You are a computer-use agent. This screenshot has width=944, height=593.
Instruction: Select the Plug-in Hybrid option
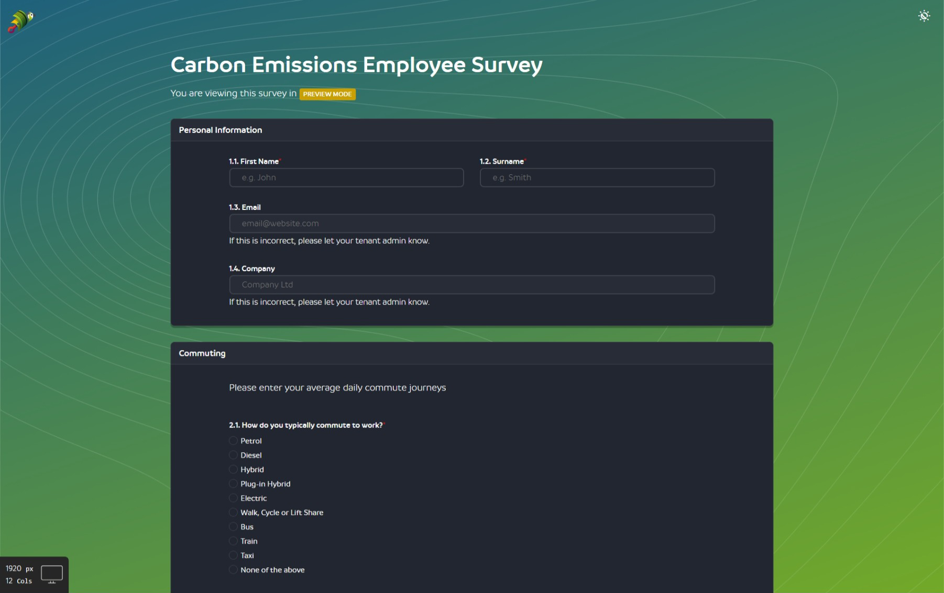(234, 484)
